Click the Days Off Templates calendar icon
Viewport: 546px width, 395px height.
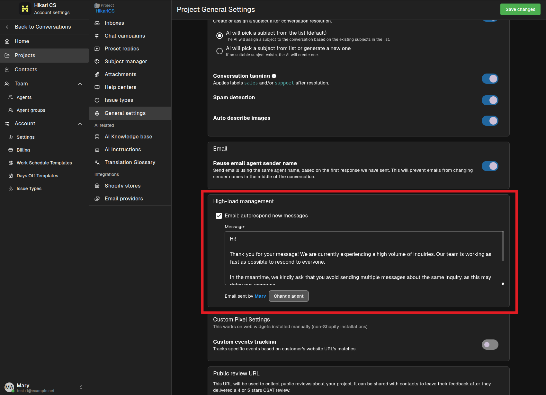click(x=11, y=176)
